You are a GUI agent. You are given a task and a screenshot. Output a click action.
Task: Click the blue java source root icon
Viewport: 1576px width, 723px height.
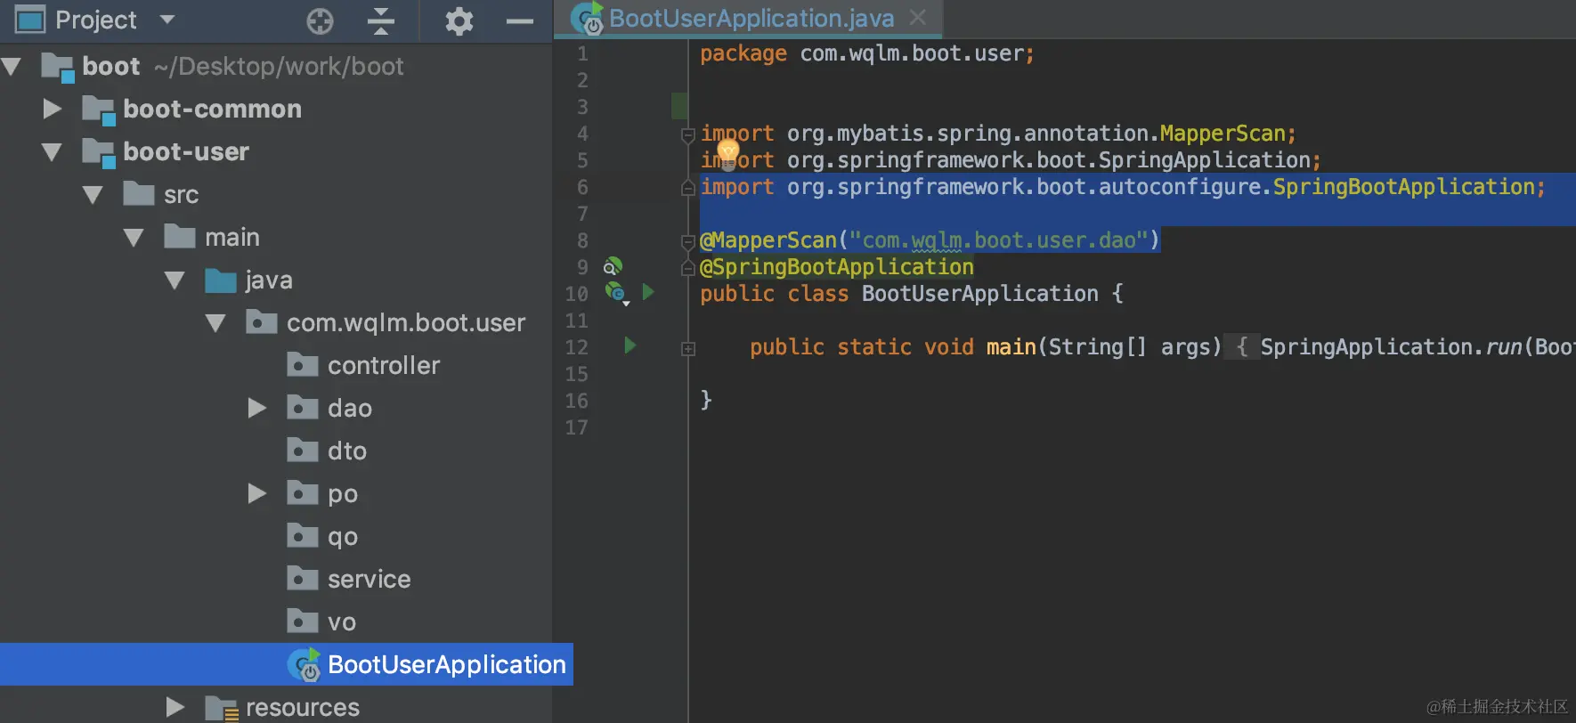221,280
